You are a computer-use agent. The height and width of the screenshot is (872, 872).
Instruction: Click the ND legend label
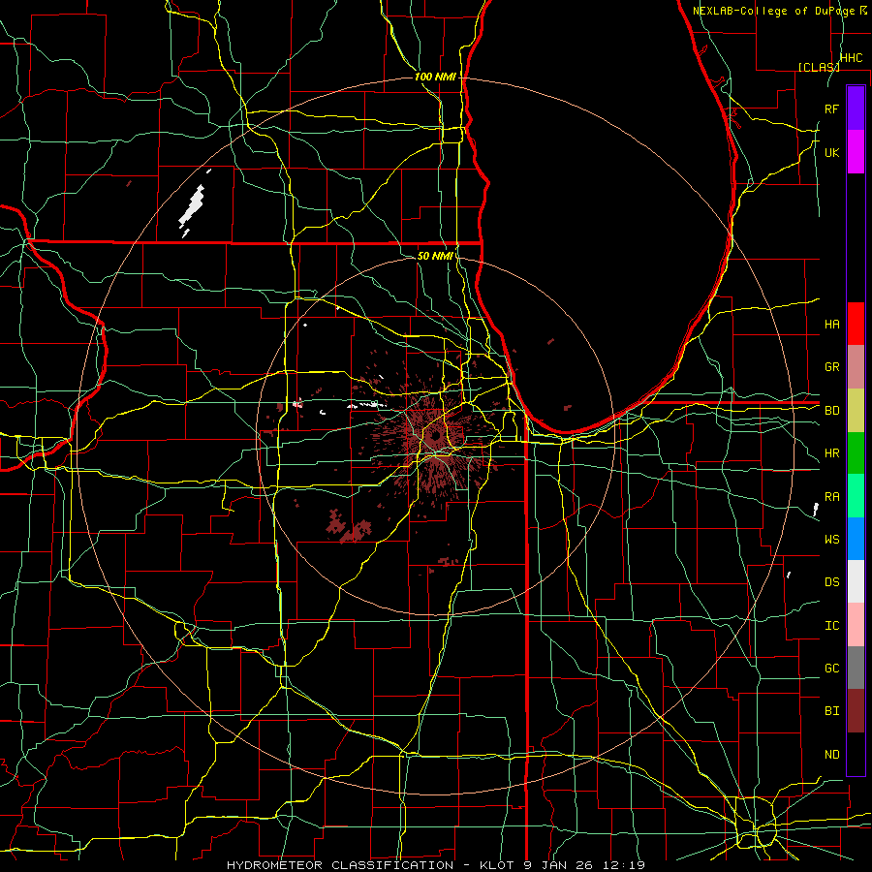tap(831, 755)
